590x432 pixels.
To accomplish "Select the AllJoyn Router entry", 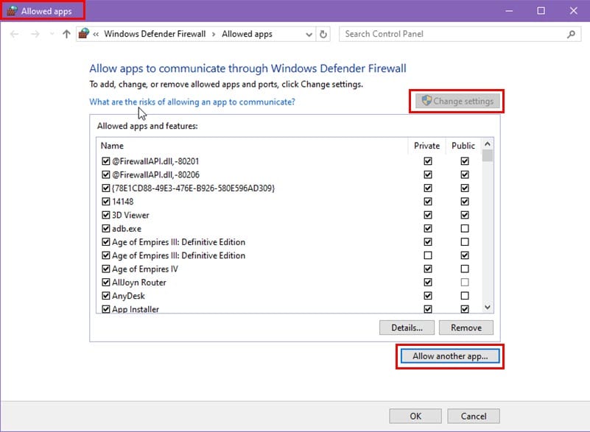I will click(139, 283).
